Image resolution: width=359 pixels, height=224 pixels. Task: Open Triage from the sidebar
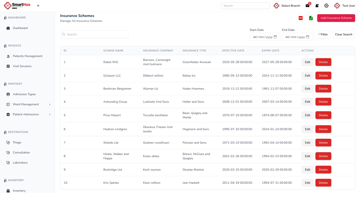(x=17, y=143)
